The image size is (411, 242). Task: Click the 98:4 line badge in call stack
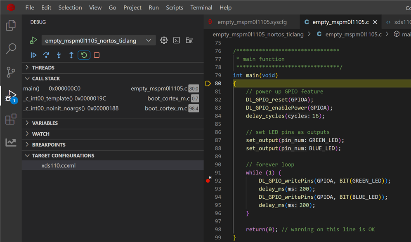[194, 108]
